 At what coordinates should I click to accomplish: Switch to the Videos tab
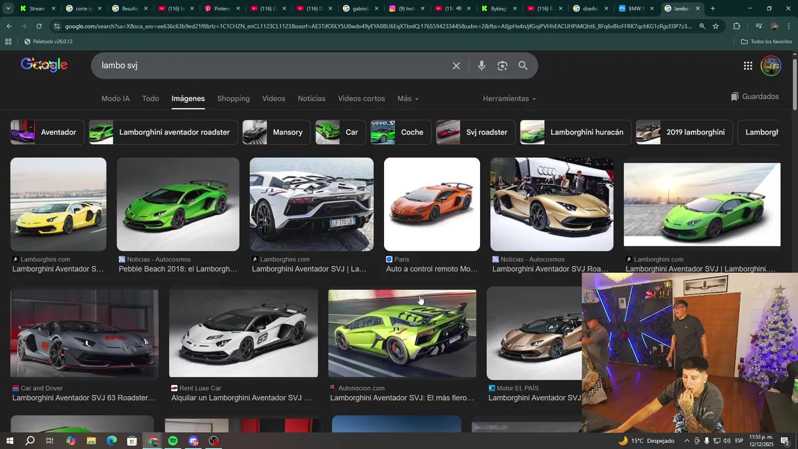pos(274,99)
